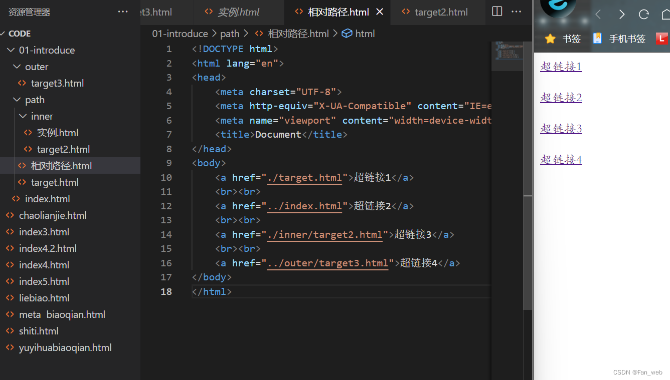Open target2.html in explorer tree
Image resolution: width=670 pixels, height=380 pixels.
click(63, 149)
